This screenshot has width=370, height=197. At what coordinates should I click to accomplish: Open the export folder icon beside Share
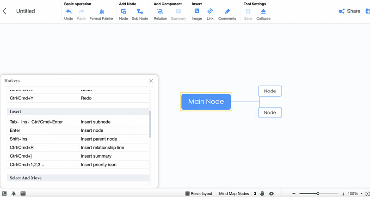(368, 11)
